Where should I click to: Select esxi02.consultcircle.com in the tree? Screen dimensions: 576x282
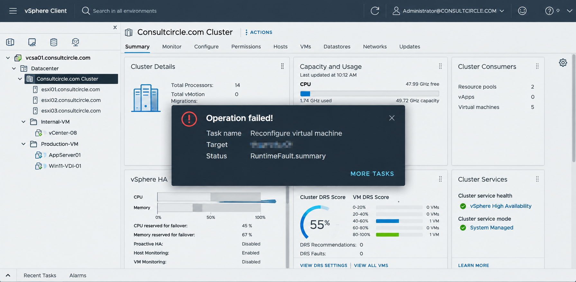pyautogui.click(x=71, y=100)
